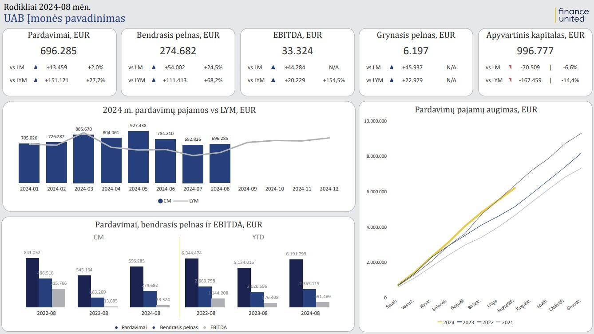Screen dimensions: 594x334
Task: Click the Gruodis month axis label
Action: [x=573, y=305]
